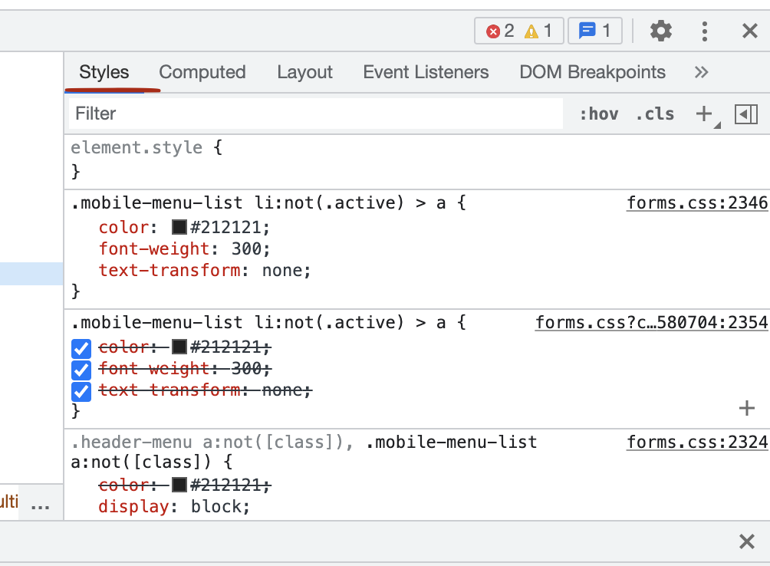
Task: Open the Event Listeners tab
Action: (426, 73)
